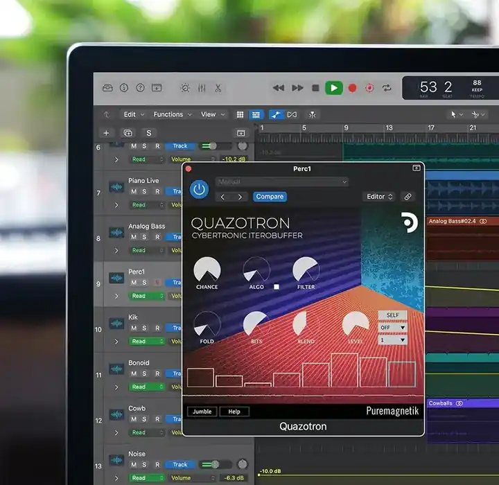499x485 pixels.
Task: Open the Mixer faders icon
Action: tap(202, 88)
